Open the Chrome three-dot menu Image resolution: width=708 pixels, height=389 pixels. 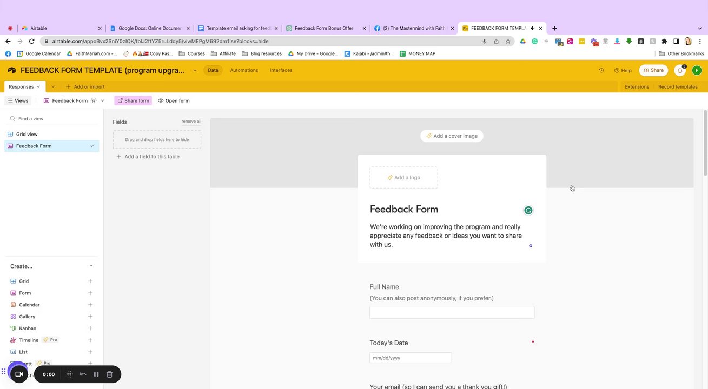[700, 41]
